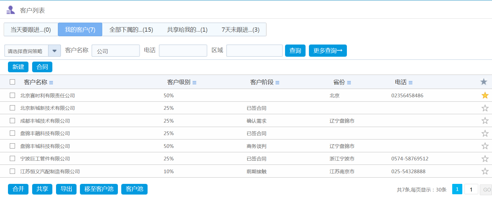The image size is (492, 204).
Task: Click the 移至客户池 button
Action: click(x=99, y=189)
